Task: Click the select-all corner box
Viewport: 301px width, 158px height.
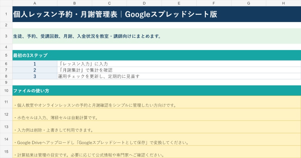Action: click(6, 3)
